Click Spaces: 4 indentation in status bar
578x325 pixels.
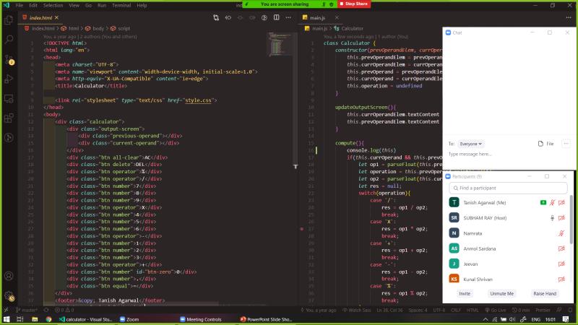tap(418, 311)
